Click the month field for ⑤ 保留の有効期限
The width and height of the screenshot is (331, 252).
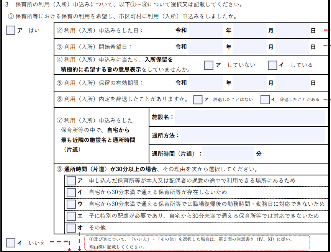point(250,83)
